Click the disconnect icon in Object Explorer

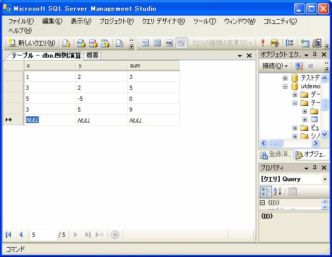tap(299, 66)
